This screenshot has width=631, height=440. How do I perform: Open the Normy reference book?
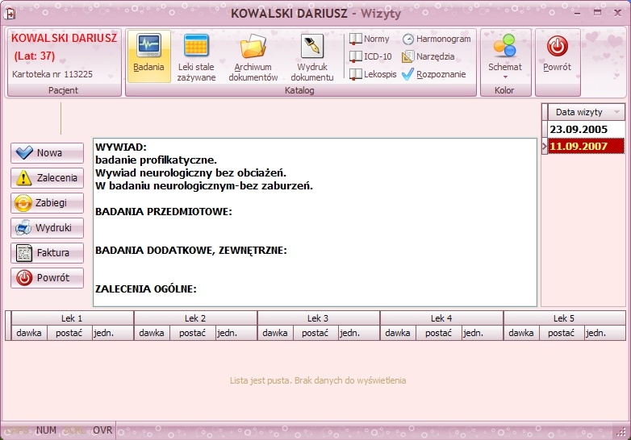pyautogui.click(x=370, y=39)
